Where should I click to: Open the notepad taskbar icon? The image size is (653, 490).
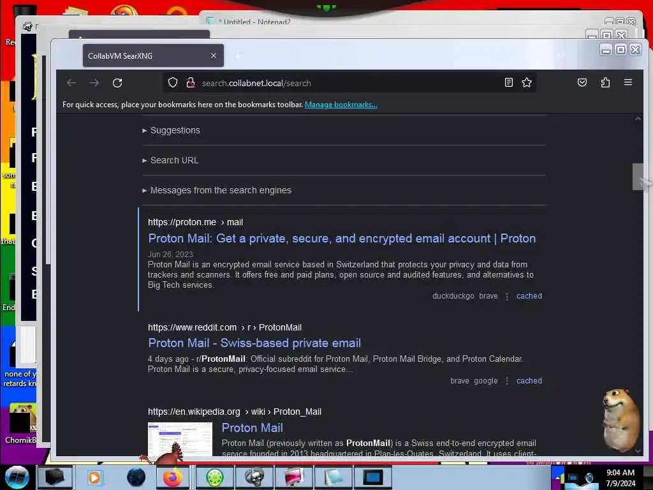(334, 477)
